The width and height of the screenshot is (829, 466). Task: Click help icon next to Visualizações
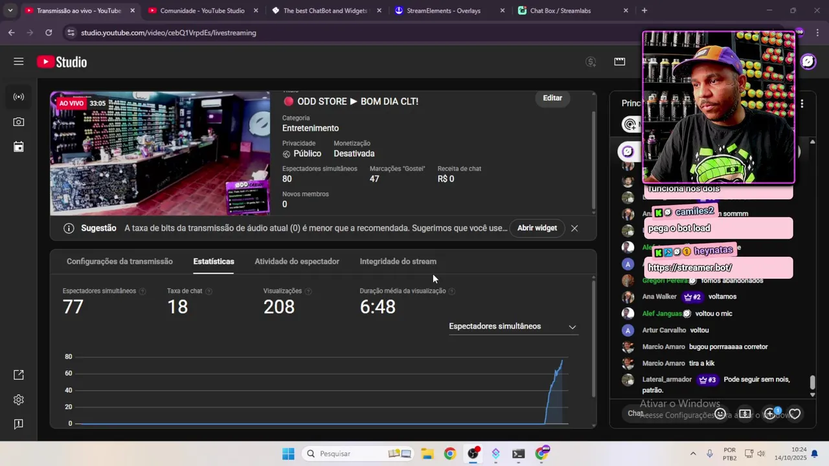[308, 291]
